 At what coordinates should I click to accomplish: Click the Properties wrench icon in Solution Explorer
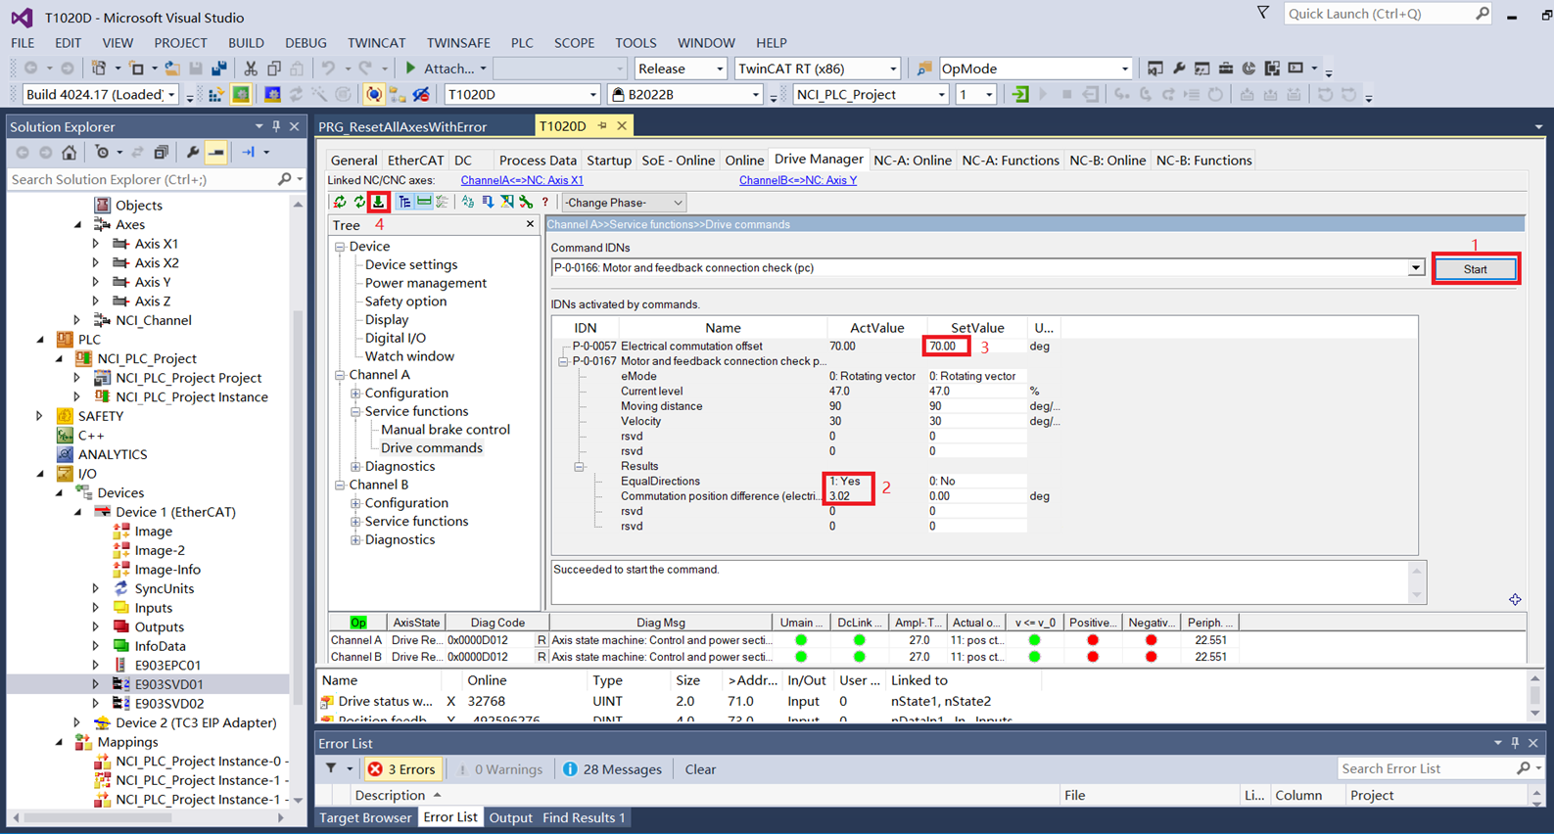(193, 153)
